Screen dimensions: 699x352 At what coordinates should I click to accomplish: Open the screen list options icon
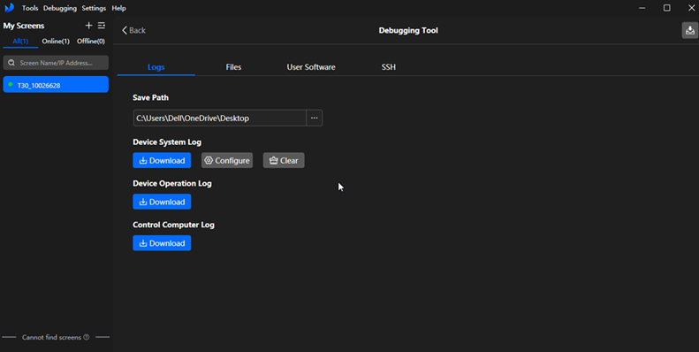point(102,26)
